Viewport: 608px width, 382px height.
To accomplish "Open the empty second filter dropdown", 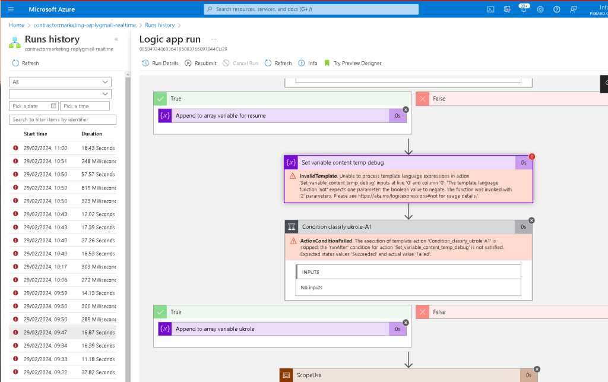I will pyautogui.click(x=60, y=94).
